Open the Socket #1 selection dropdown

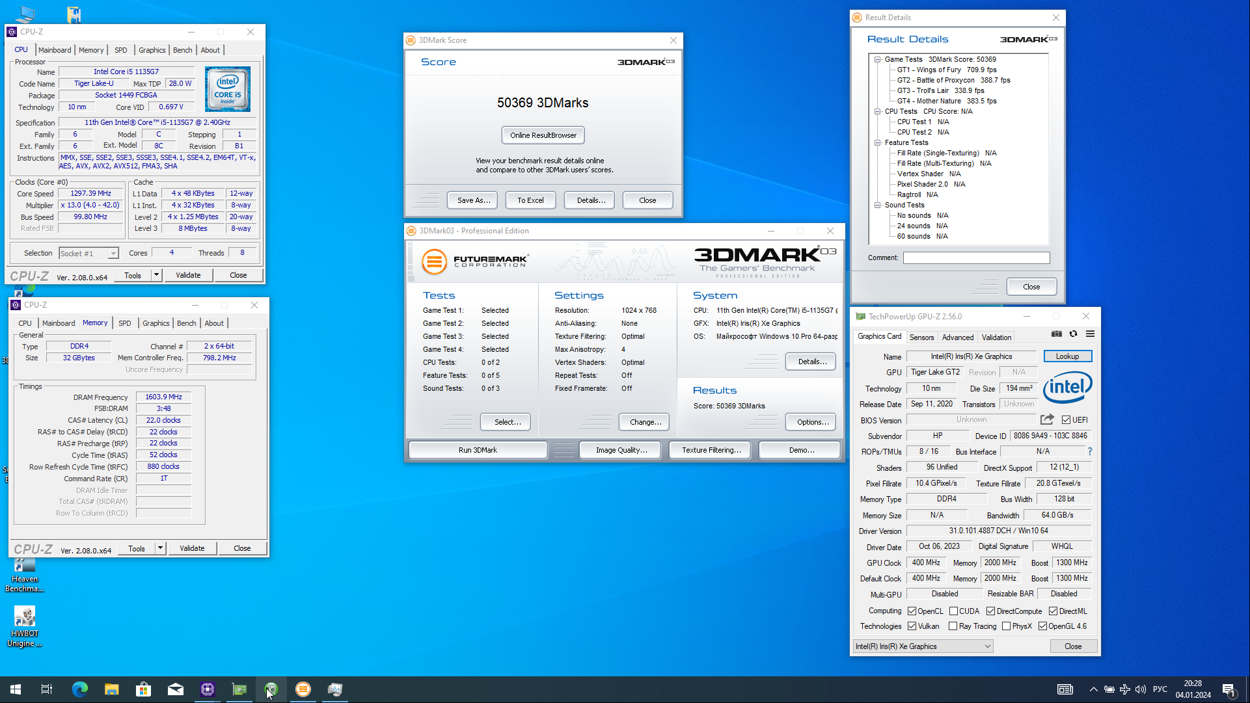(88, 254)
